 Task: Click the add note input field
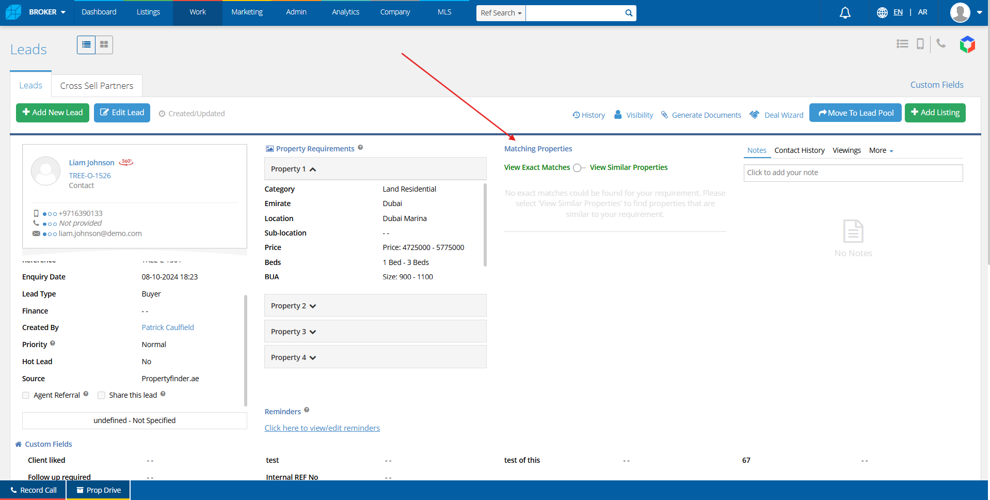tap(853, 173)
